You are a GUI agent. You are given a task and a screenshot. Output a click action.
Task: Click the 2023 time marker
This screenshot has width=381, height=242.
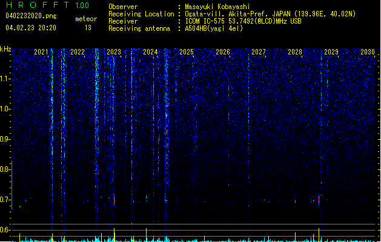point(114,52)
